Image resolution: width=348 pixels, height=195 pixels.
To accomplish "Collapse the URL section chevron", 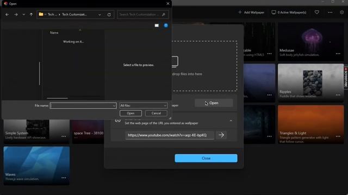I will click(231, 121).
